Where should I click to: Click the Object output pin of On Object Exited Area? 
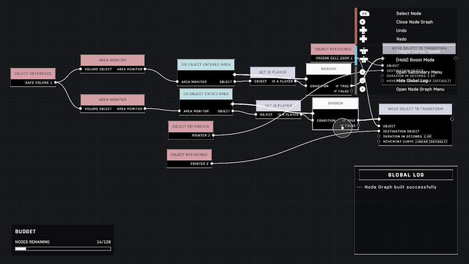coord(233,111)
